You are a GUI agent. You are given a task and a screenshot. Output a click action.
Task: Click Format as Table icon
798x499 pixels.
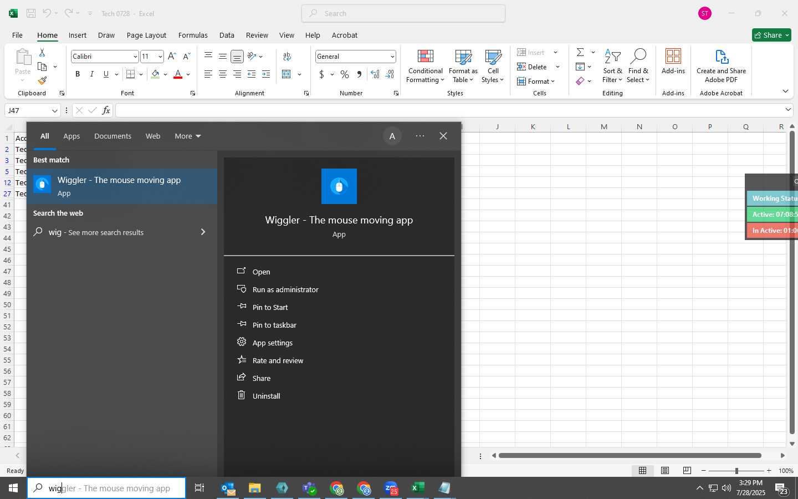coord(463,58)
